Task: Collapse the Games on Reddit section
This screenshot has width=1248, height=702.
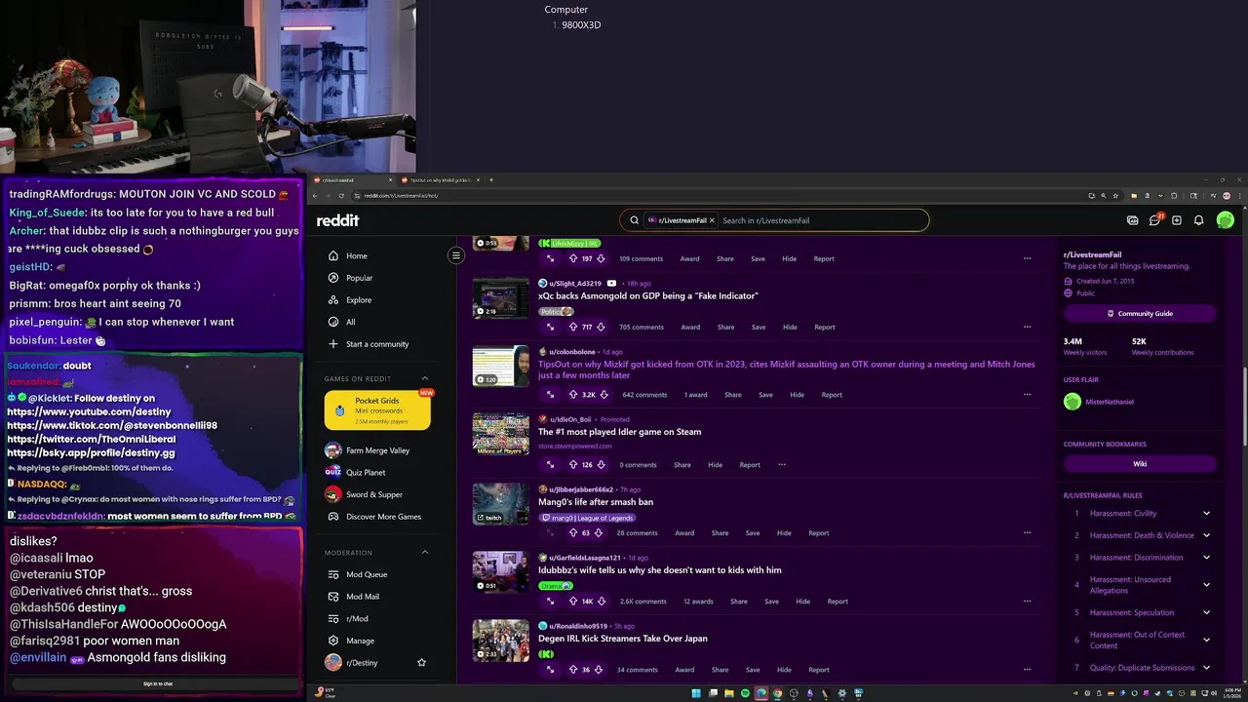Action: pyautogui.click(x=425, y=378)
